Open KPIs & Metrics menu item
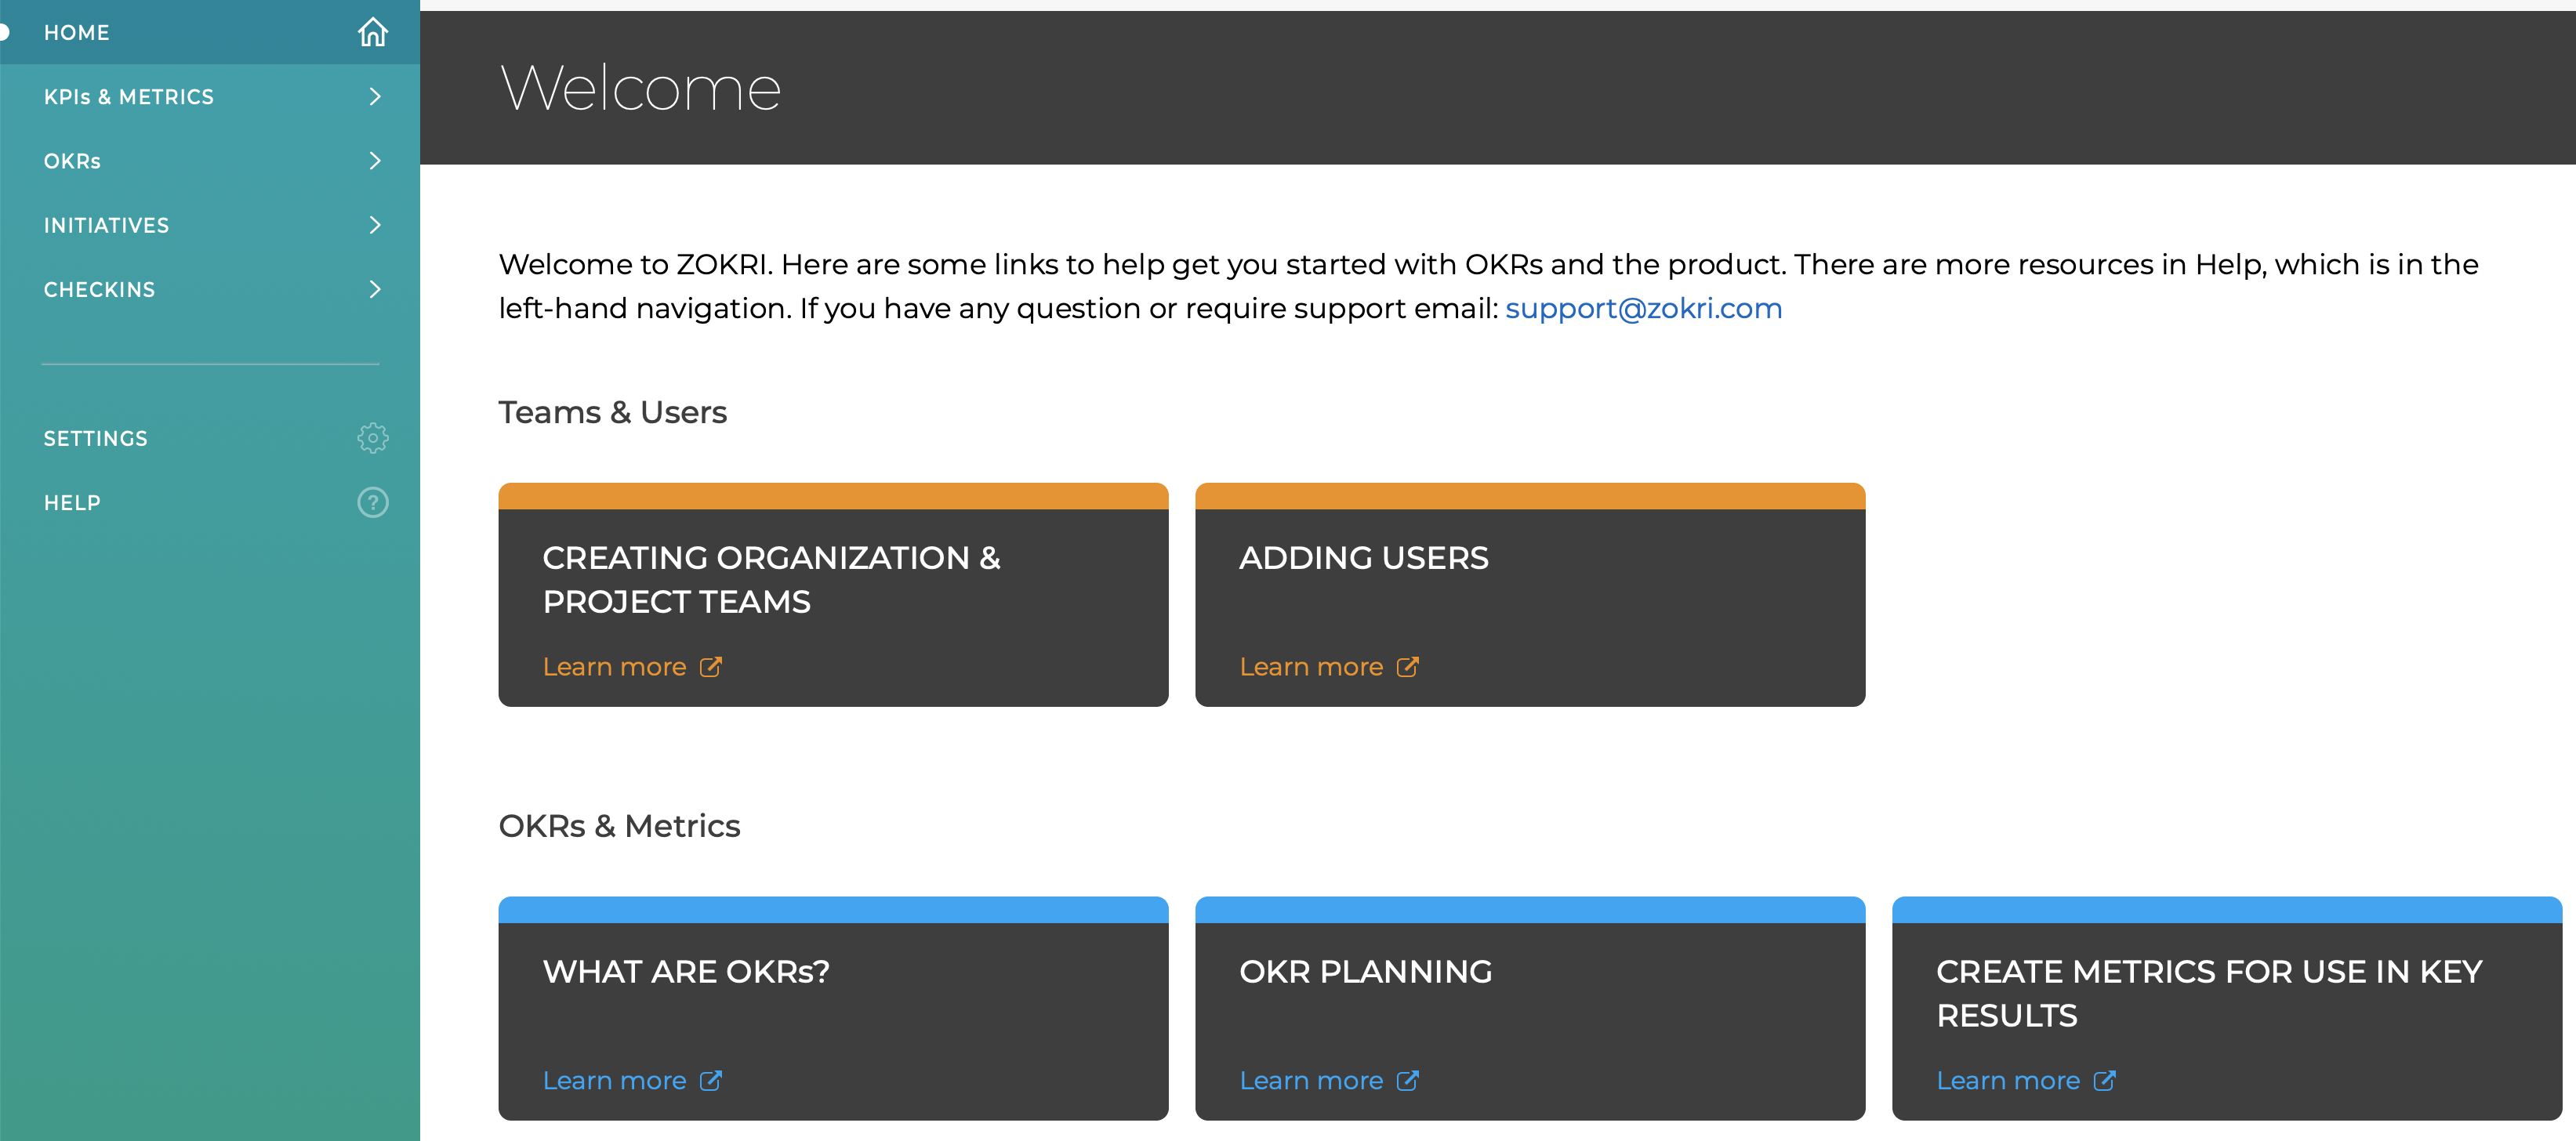2576x1141 pixels. [x=210, y=96]
